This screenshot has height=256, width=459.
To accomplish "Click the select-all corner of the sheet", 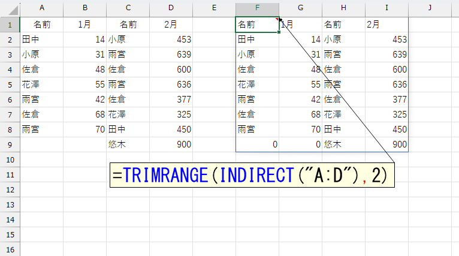I will (x=10, y=8).
